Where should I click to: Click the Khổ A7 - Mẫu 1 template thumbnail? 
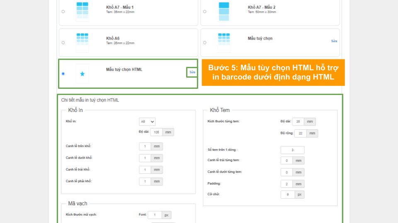(82, 11)
